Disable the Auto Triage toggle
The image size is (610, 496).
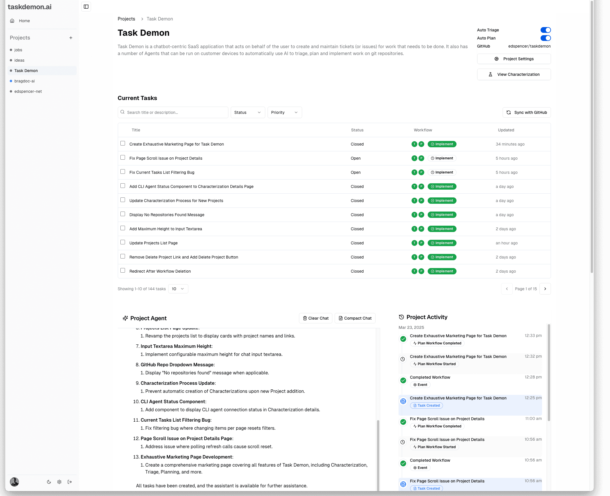546,30
